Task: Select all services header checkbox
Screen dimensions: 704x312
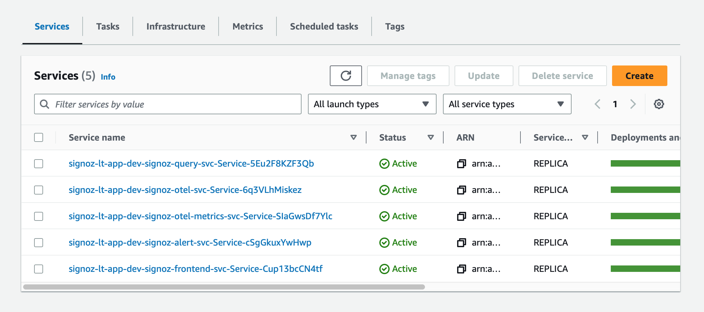Action: (39, 137)
